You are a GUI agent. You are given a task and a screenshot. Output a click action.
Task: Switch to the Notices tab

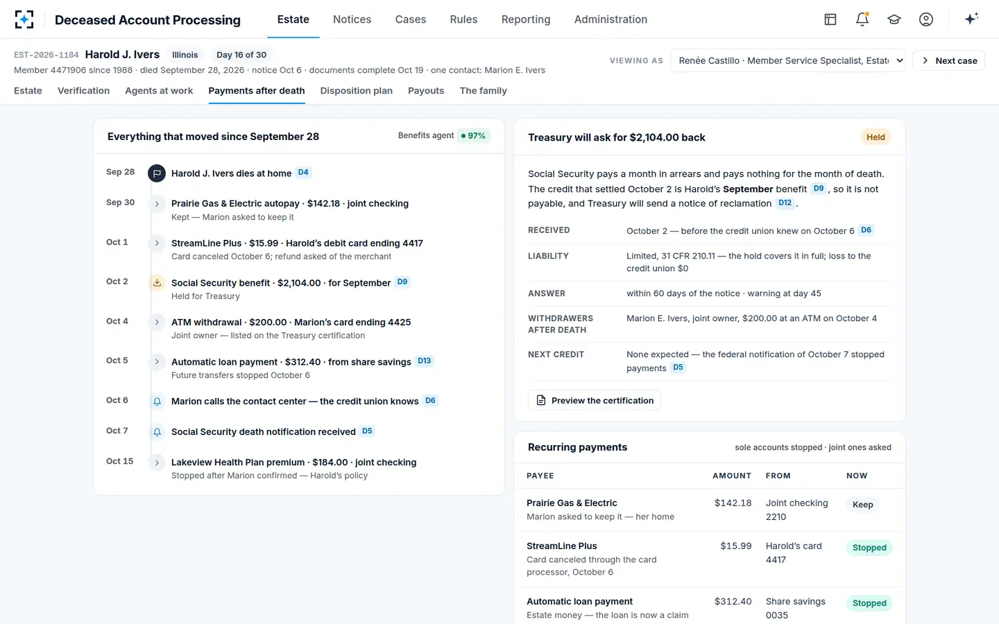352,19
